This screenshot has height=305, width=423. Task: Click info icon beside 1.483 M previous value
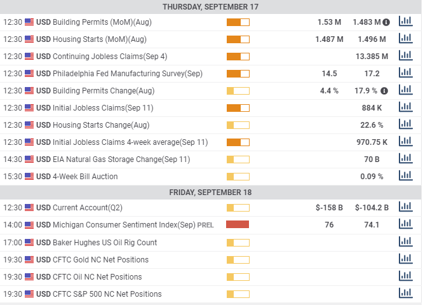(x=386, y=22)
